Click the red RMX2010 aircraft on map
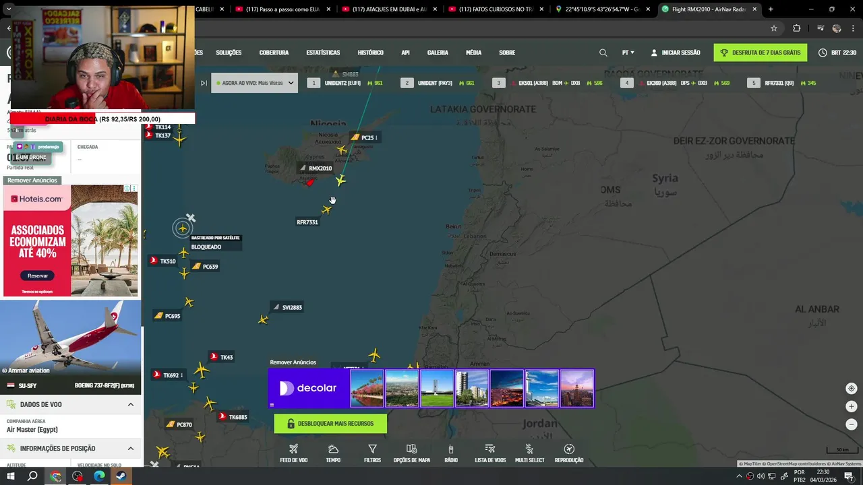863x485 pixels. (x=310, y=182)
